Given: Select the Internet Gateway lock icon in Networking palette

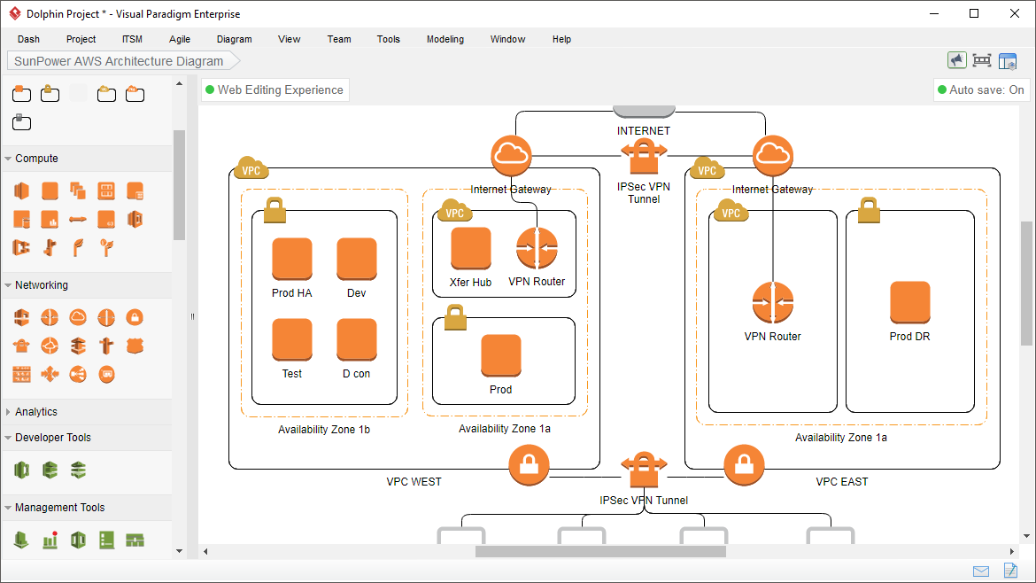Looking at the screenshot, I should 135,316.
